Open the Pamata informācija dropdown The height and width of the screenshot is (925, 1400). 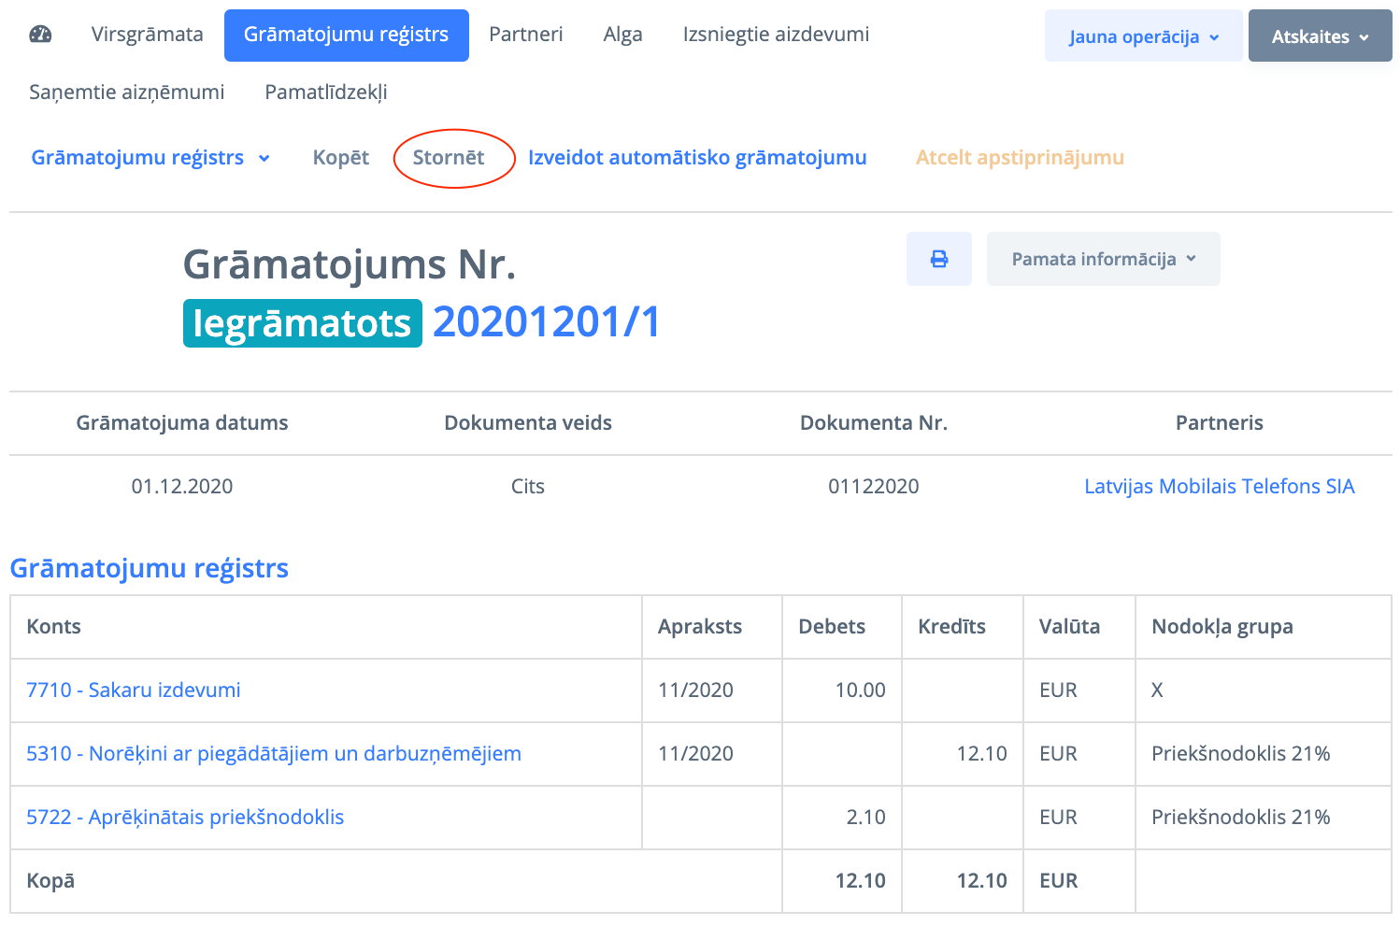[x=1103, y=259]
